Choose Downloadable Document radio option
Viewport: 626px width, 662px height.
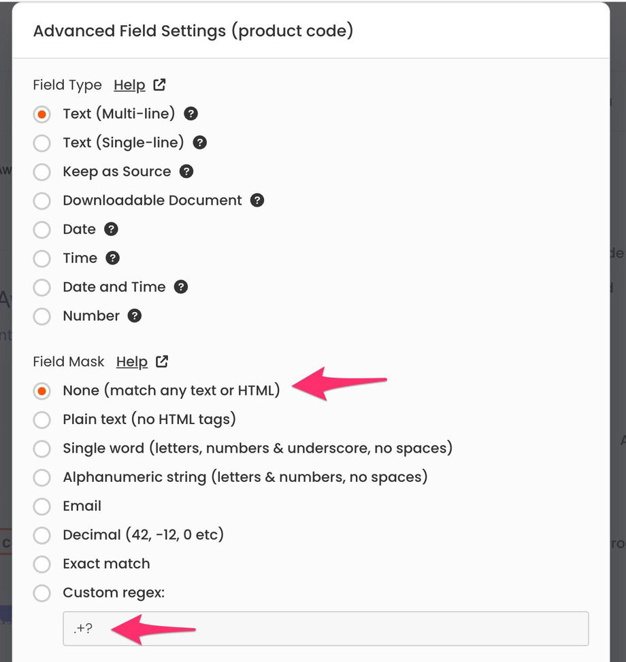pos(42,201)
